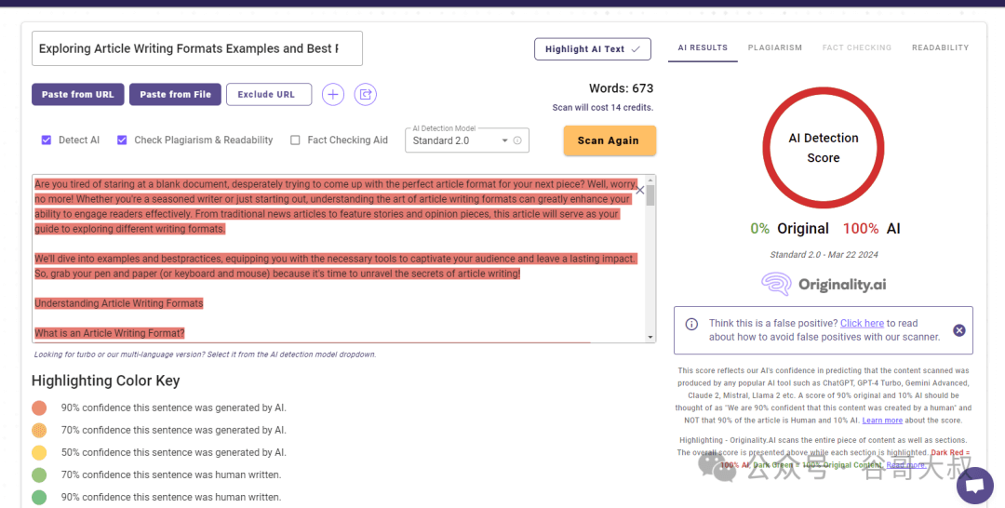The image size is (1005, 508).
Task: Click the Exclude URL button
Action: (269, 94)
